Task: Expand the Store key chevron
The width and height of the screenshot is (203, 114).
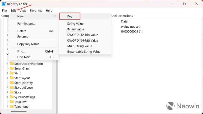Action: coord(7,92)
